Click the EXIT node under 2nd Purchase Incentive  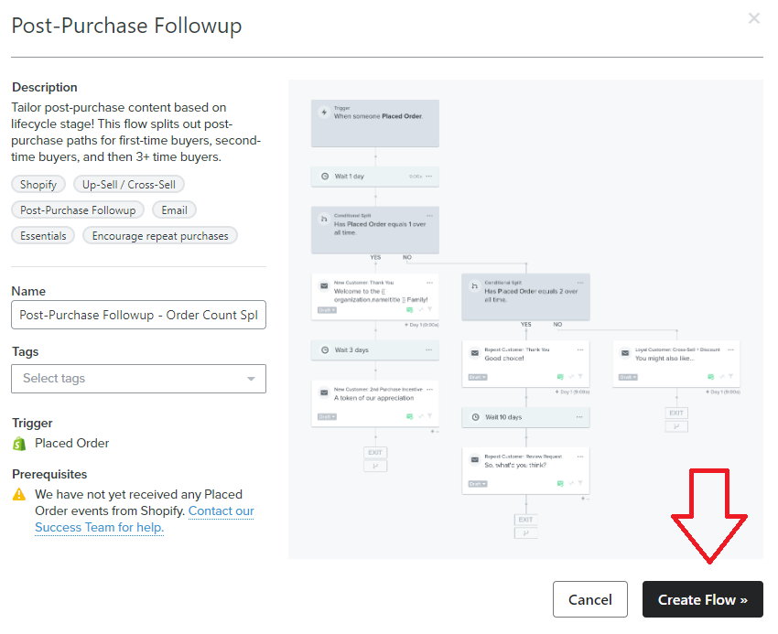(x=375, y=453)
